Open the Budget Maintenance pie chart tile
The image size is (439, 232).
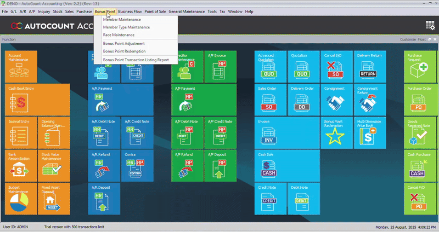(x=21, y=199)
